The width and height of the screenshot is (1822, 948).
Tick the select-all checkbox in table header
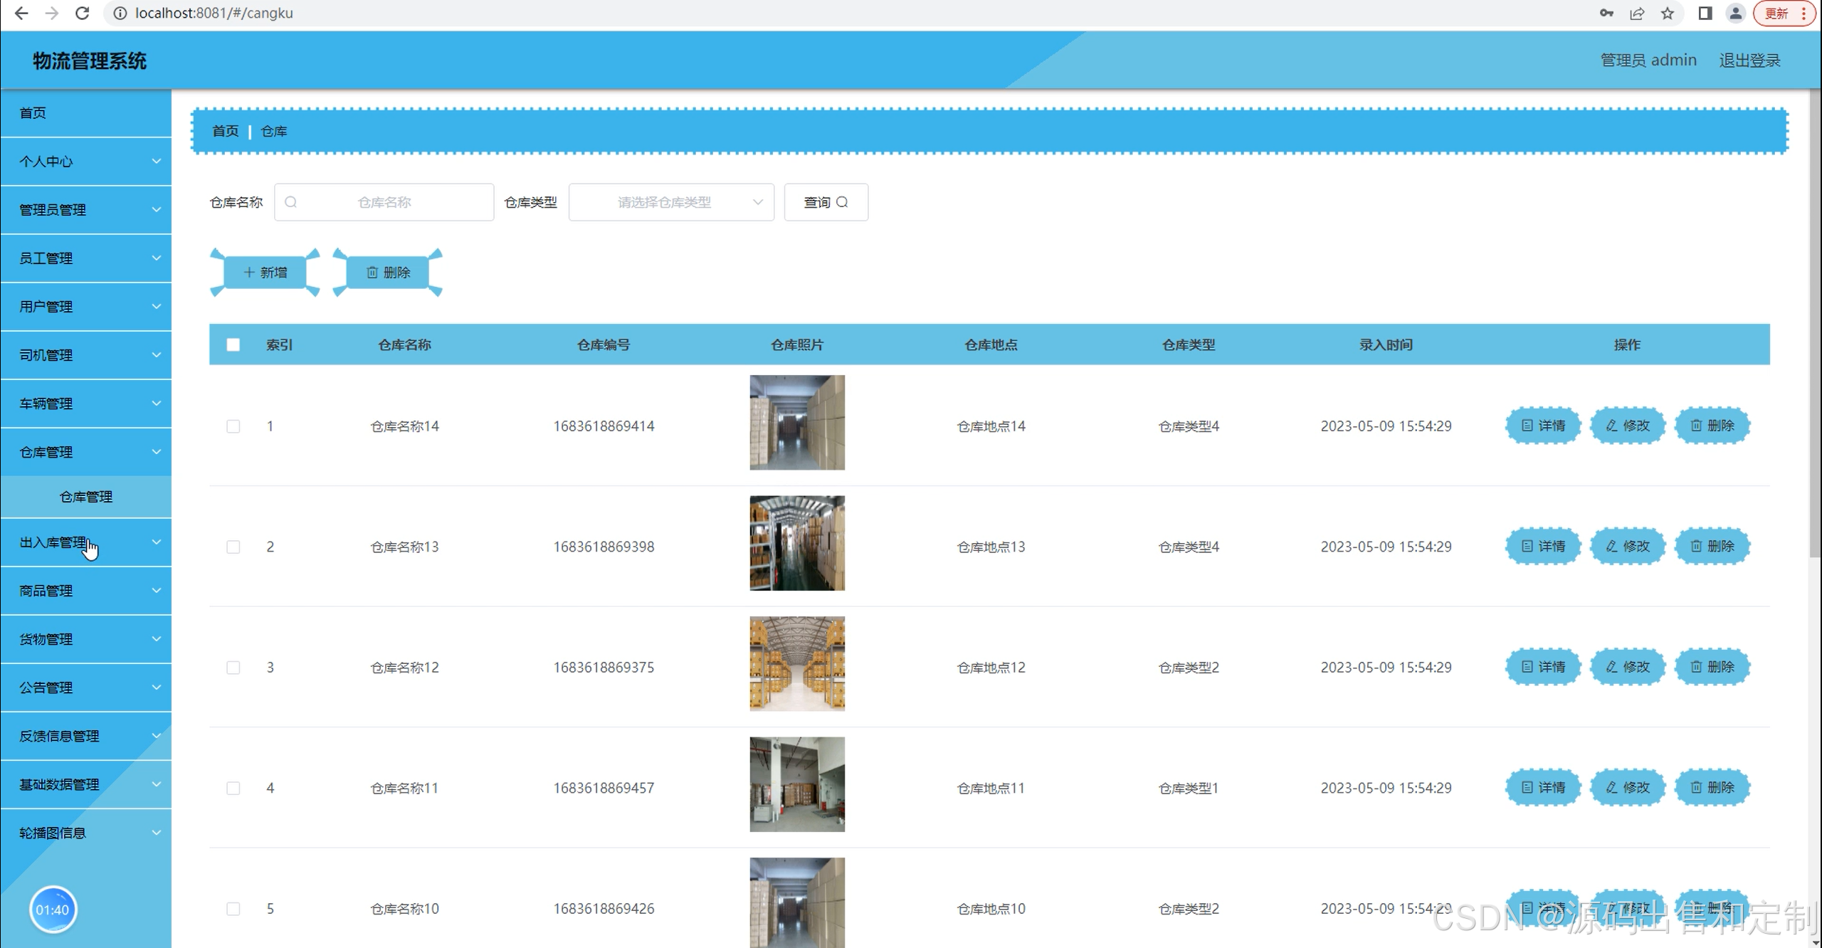[233, 344]
